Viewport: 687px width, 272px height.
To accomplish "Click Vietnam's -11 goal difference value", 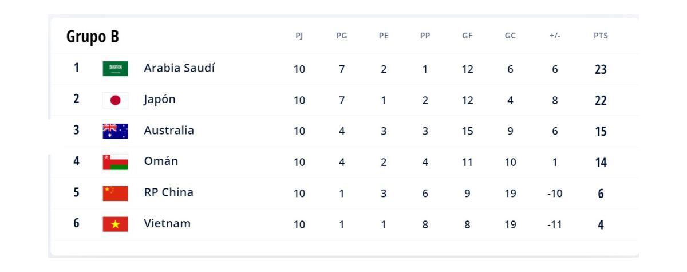I will (555, 224).
